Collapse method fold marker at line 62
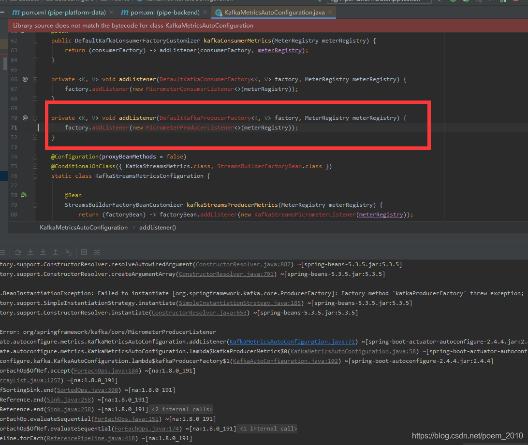The image size is (528, 445). click(x=35, y=41)
